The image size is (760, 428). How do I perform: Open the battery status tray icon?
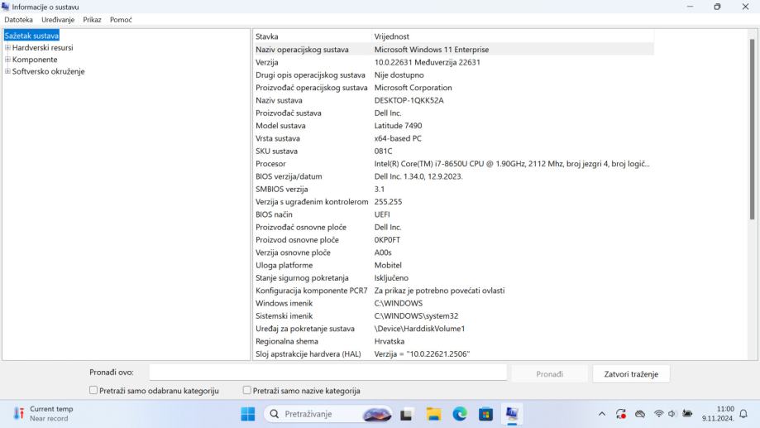[686, 414]
